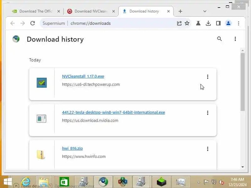The image size is (251, 188).
Task: Switch to the Supermium browser taskbar icon
Action: (103, 182)
